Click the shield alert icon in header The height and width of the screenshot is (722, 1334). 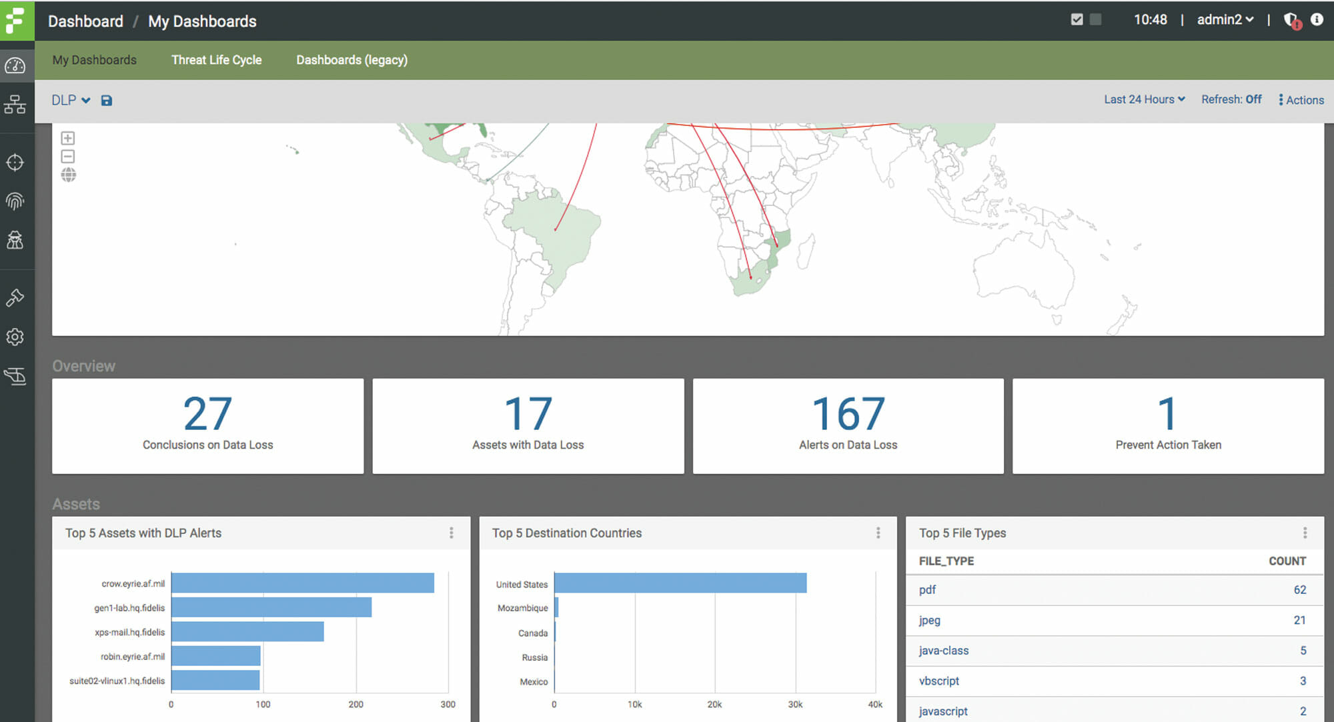coord(1291,20)
